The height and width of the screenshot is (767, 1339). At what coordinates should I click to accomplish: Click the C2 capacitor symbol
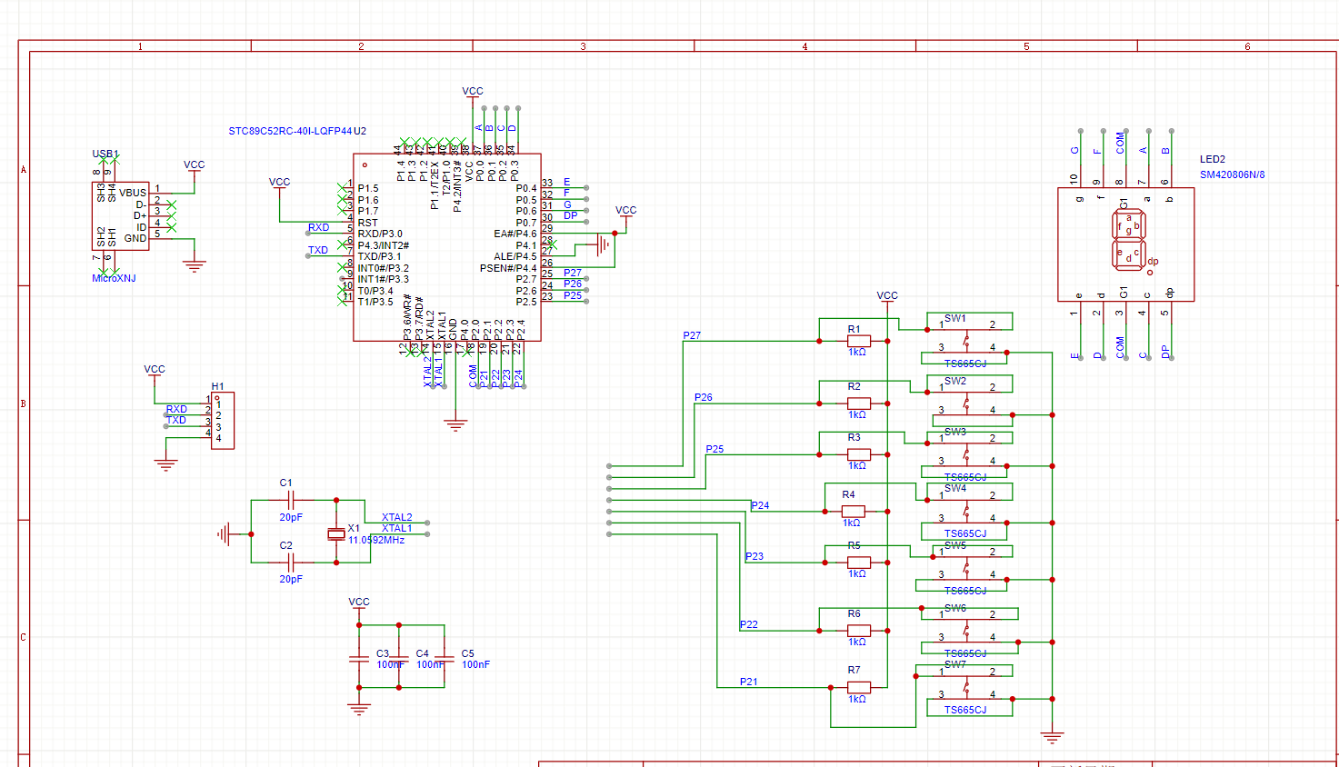pos(291,563)
